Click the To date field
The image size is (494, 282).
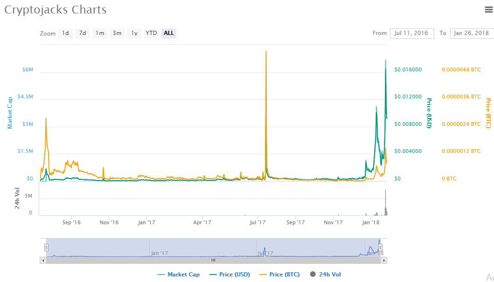click(x=471, y=33)
